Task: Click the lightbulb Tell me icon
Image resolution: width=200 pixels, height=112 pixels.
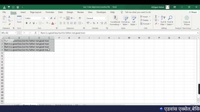Action: tap(122, 12)
